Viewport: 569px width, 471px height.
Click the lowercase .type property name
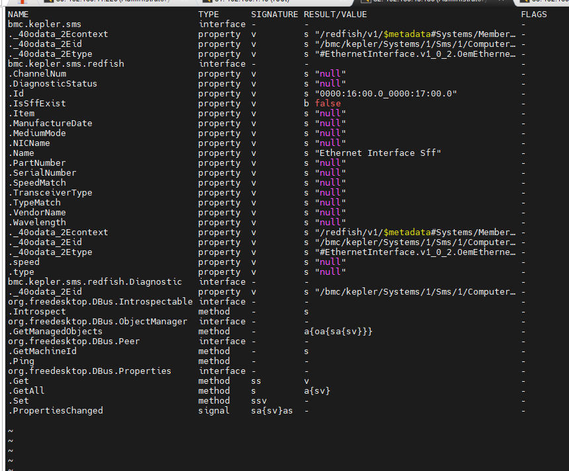coord(21,272)
